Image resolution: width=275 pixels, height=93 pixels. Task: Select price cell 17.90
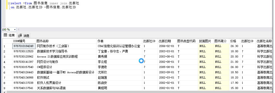235,83
